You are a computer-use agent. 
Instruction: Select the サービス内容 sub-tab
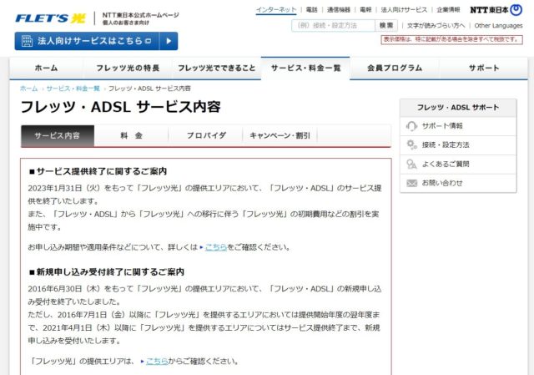[x=58, y=135]
